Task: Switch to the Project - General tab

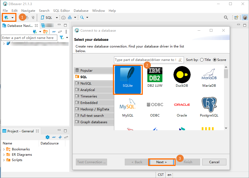Action: (x=21, y=131)
